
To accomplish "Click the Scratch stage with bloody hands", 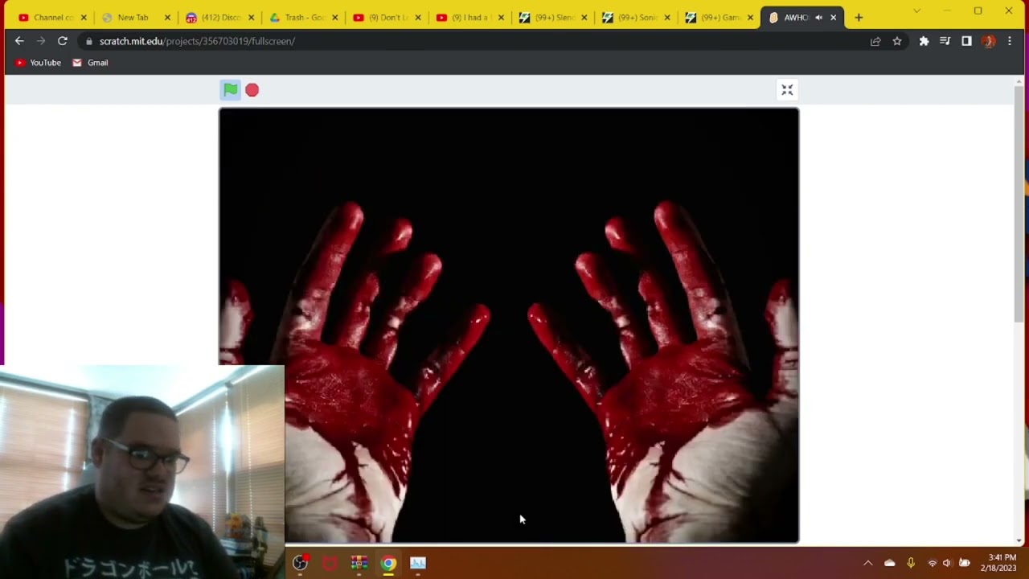I will tap(509, 325).
